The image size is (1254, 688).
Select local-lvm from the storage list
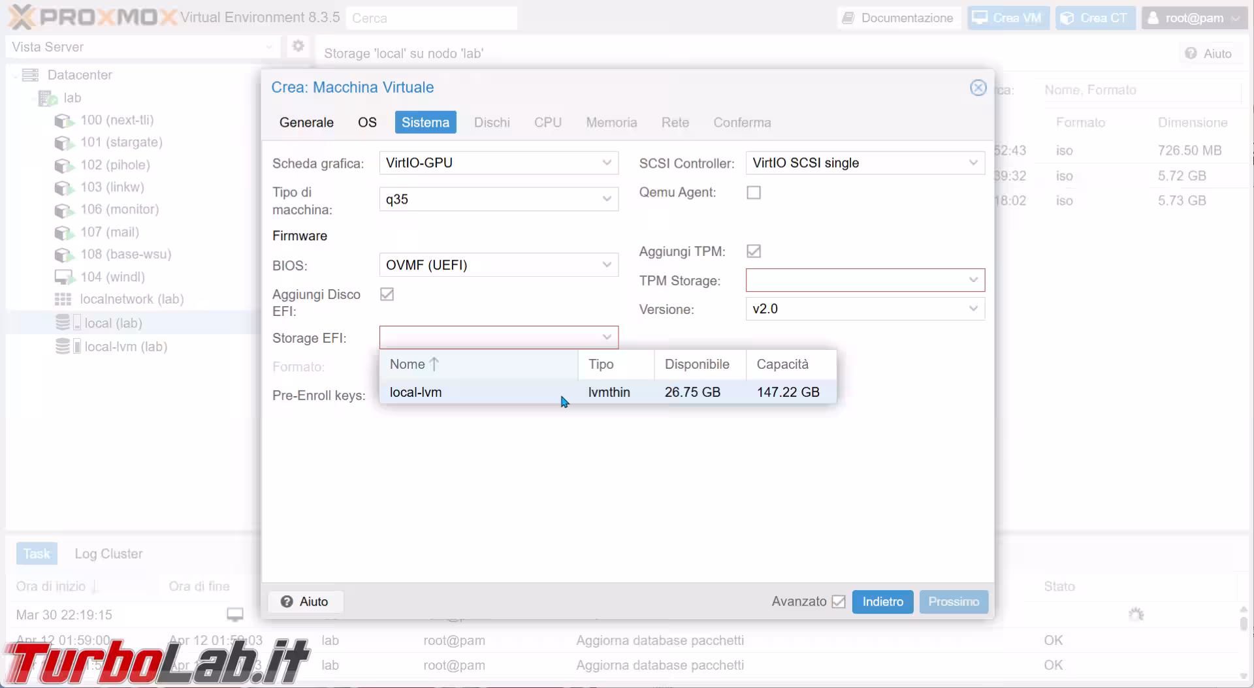[415, 392]
